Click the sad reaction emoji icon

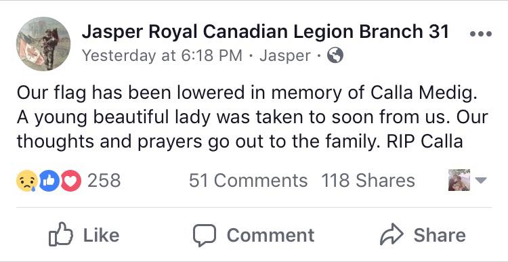tap(27, 181)
